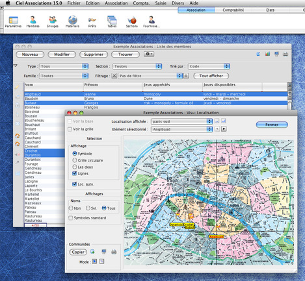Image resolution: width=305 pixels, height=281 pixels.
Task: Click the Copier button
Action: point(78,252)
